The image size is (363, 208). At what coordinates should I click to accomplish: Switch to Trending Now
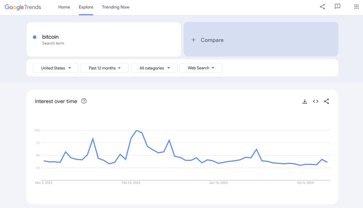pyautogui.click(x=116, y=7)
